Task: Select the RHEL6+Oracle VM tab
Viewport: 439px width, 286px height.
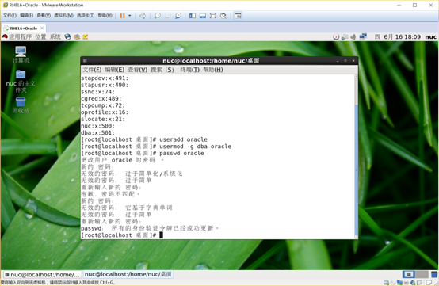Action: click(x=24, y=29)
